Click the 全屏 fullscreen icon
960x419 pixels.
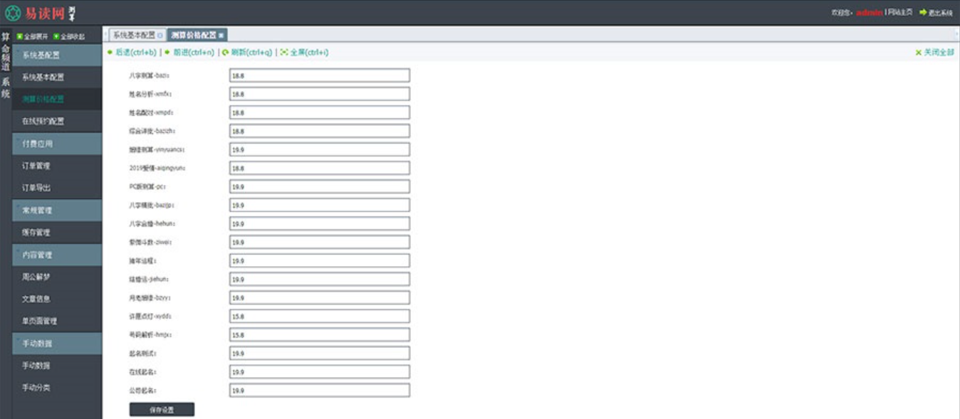[284, 53]
